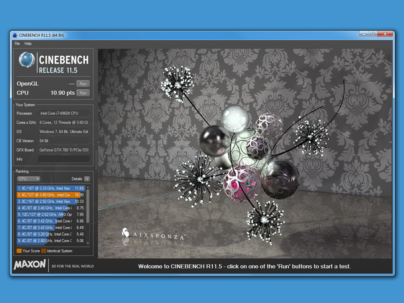The width and height of the screenshot is (404, 303).
Task: Select ranking entry 4C/8T @ 2.80 GHz
Action: 51,241
